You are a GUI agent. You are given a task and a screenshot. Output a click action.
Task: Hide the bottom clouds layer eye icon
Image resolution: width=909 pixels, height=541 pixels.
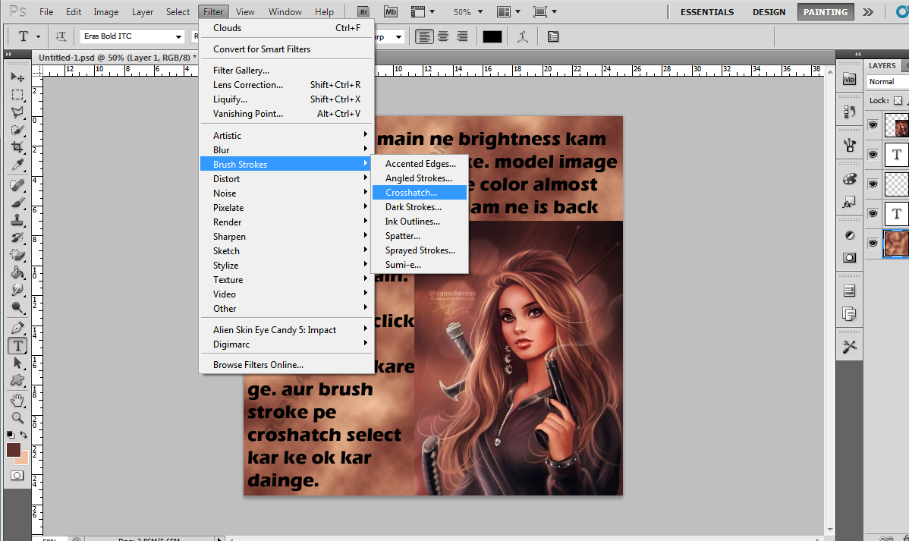[x=873, y=244]
